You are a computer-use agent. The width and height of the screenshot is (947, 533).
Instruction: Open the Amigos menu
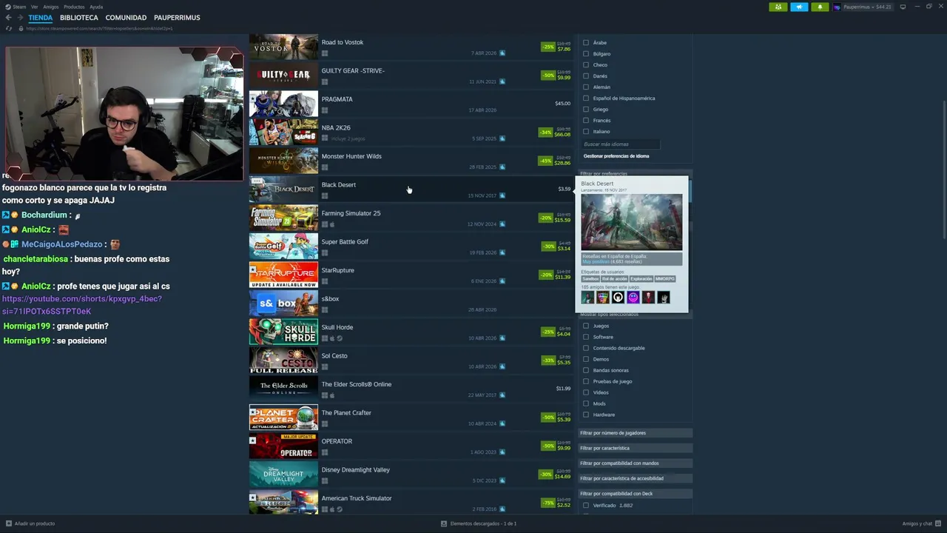pos(51,7)
